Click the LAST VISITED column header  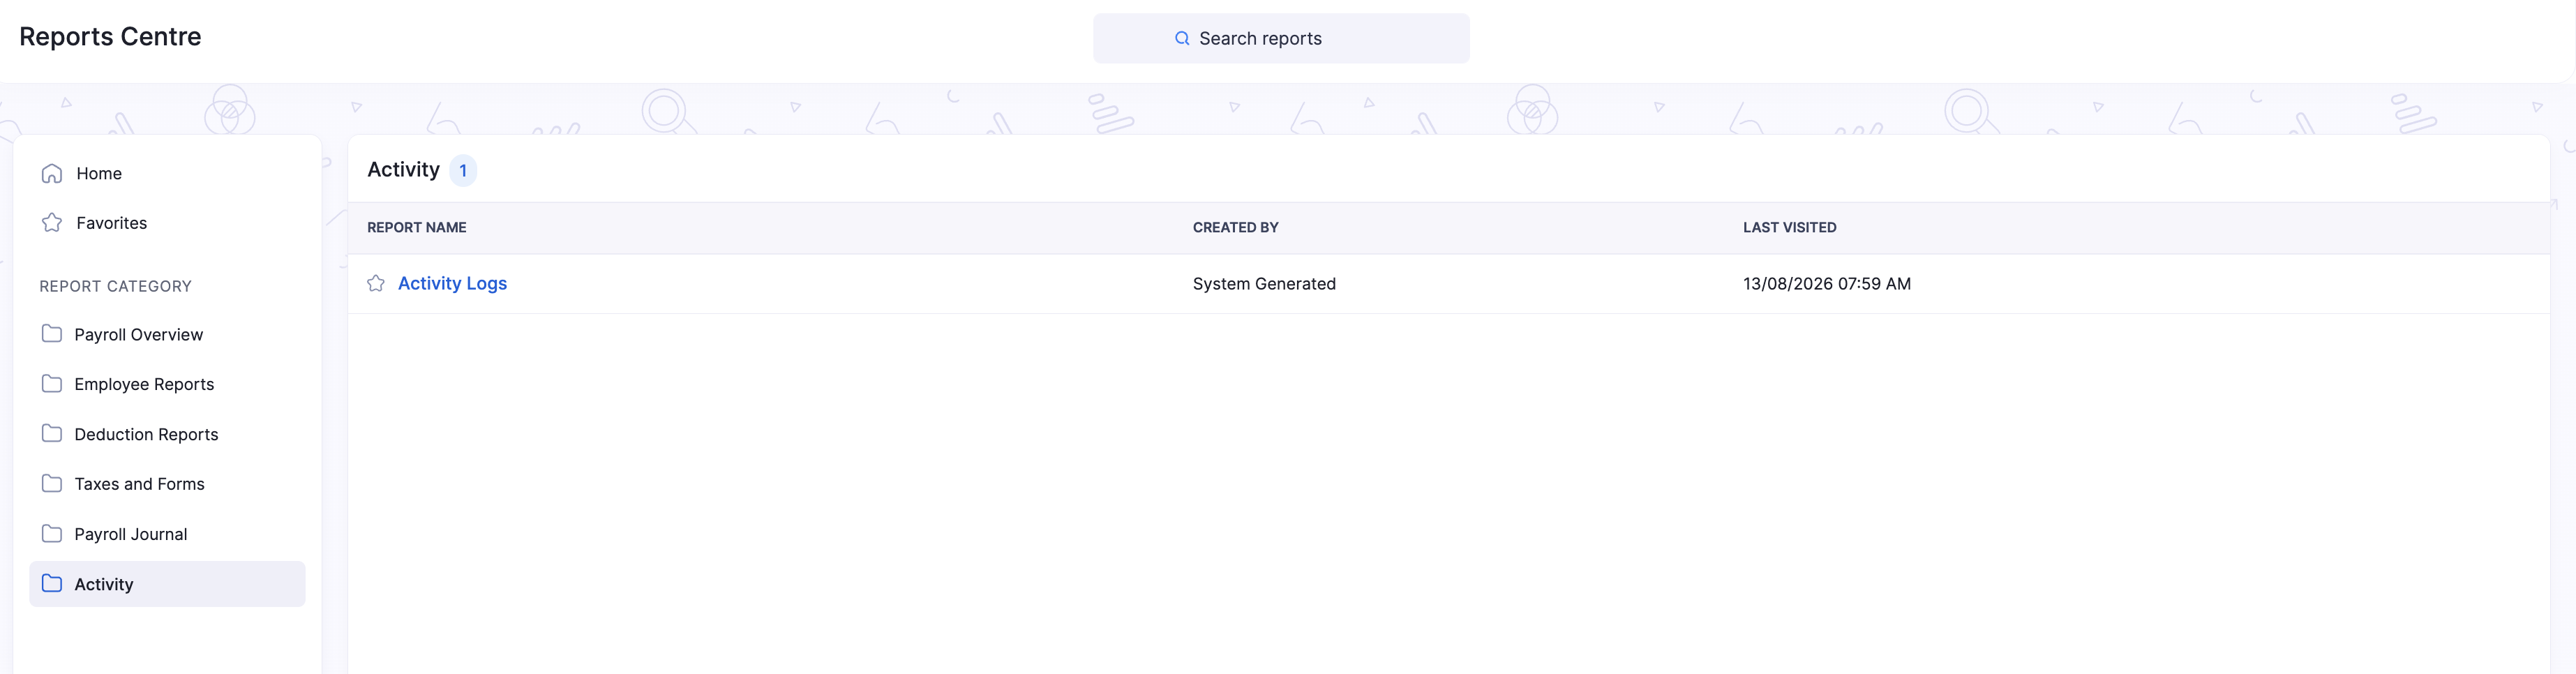pos(1789,228)
